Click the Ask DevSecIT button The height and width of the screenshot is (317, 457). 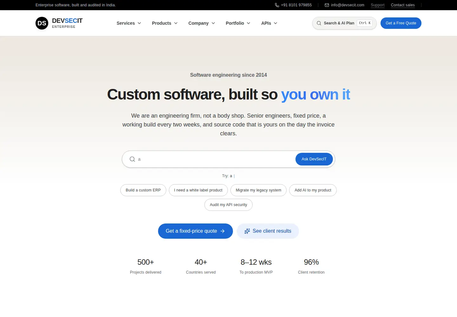tap(314, 159)
